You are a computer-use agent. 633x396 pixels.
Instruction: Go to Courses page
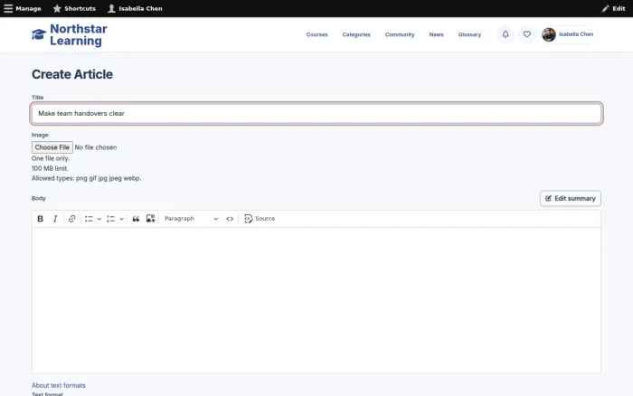316,34
